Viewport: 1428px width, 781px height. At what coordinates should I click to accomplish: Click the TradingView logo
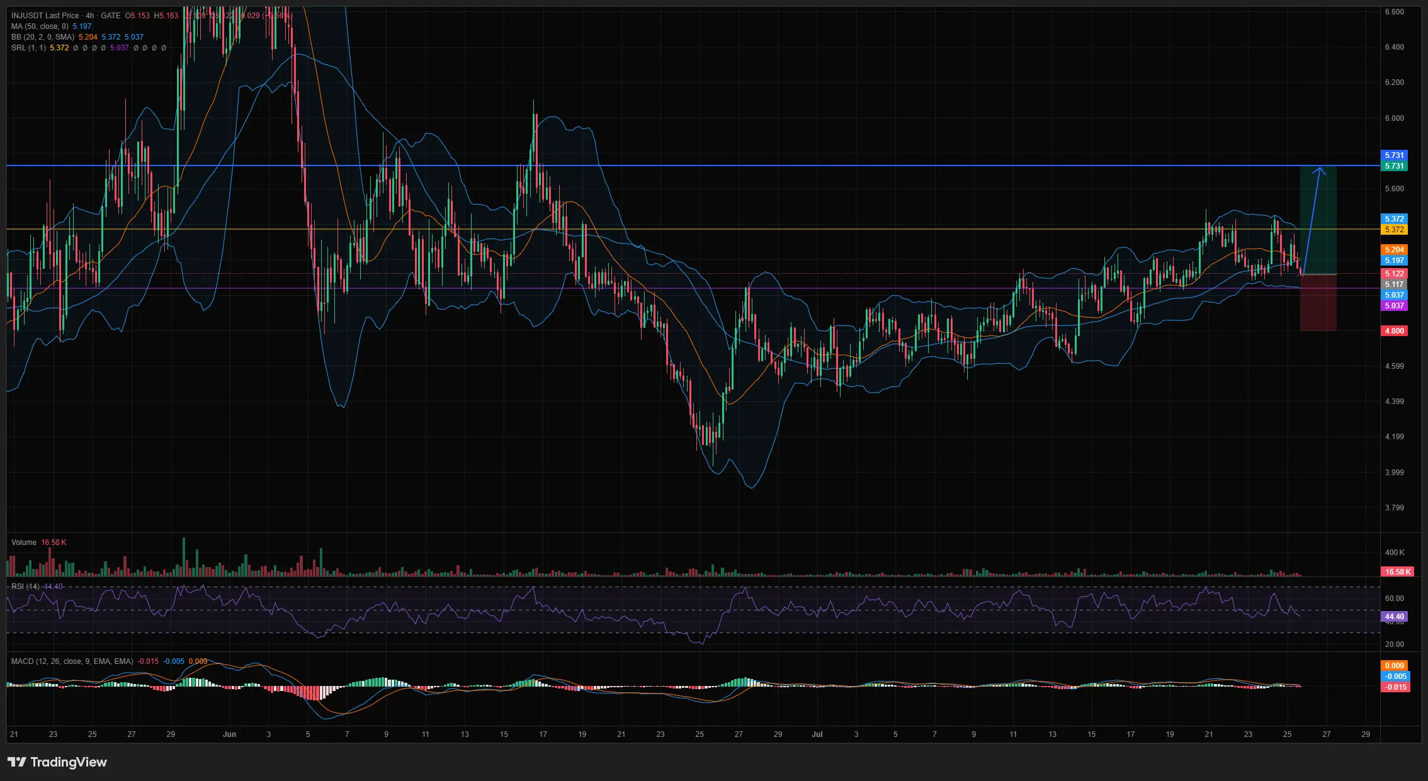57,762
